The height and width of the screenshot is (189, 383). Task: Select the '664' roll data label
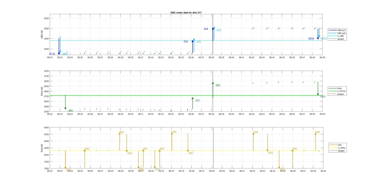pos(87,149)
